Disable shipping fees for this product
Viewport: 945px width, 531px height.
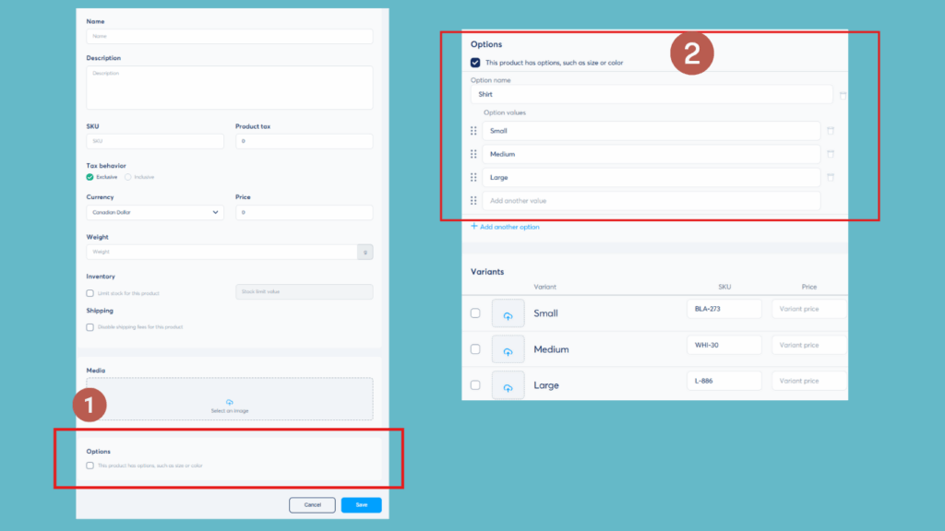tap(90, 326)
